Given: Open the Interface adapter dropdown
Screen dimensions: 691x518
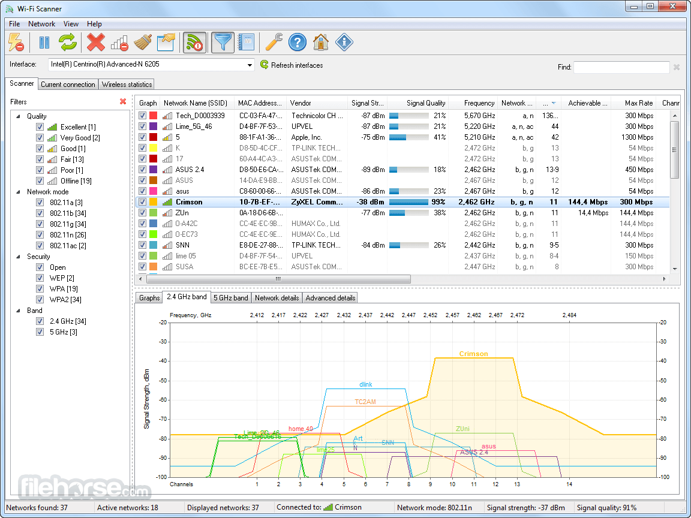Looking at the screenshot, I should coord(250,65).
